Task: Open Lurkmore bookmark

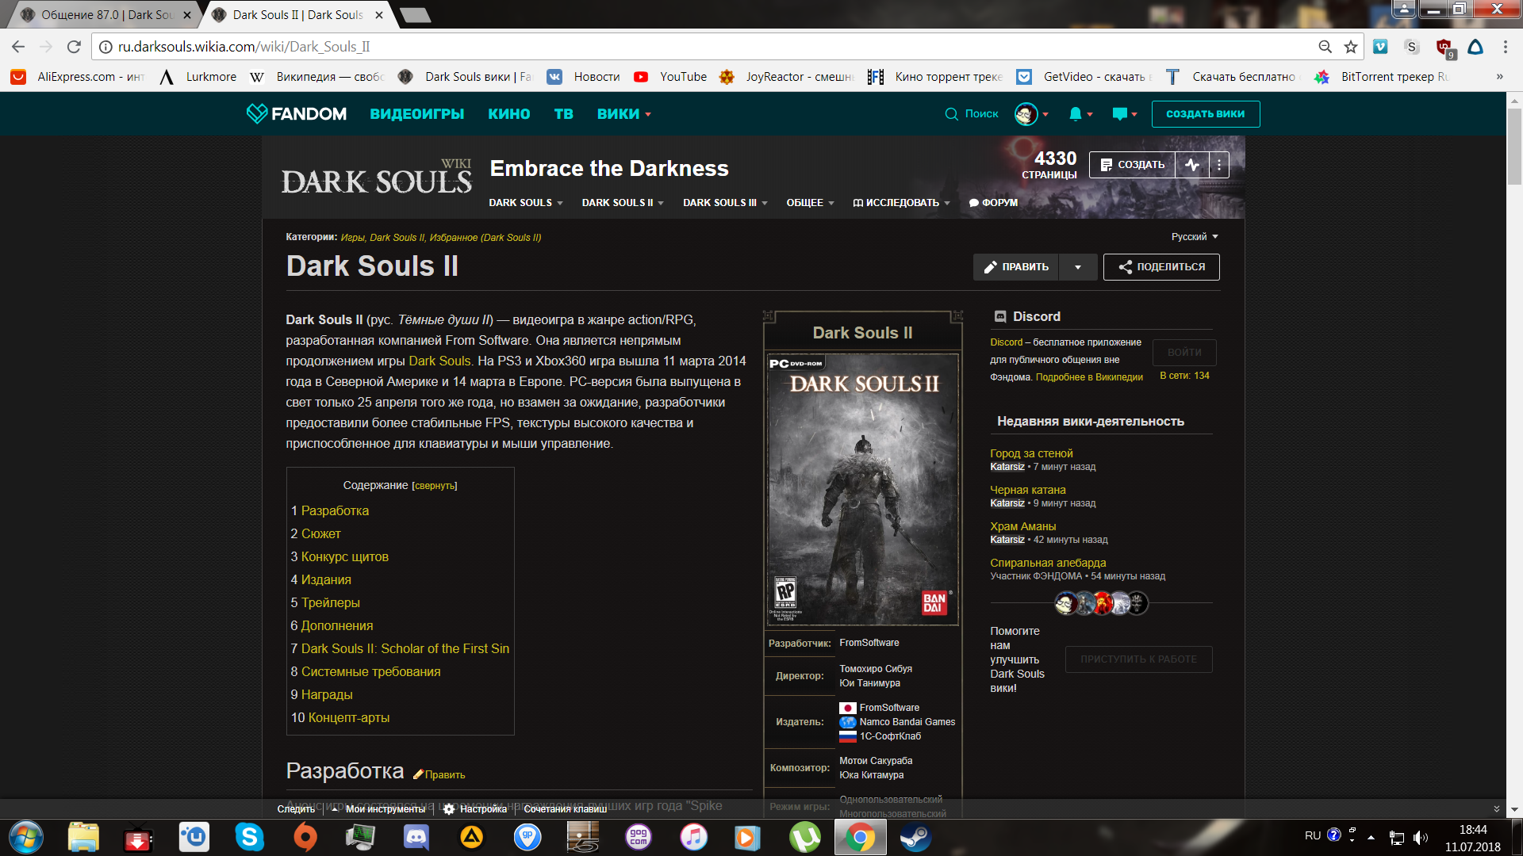Action: click(198, 77)
